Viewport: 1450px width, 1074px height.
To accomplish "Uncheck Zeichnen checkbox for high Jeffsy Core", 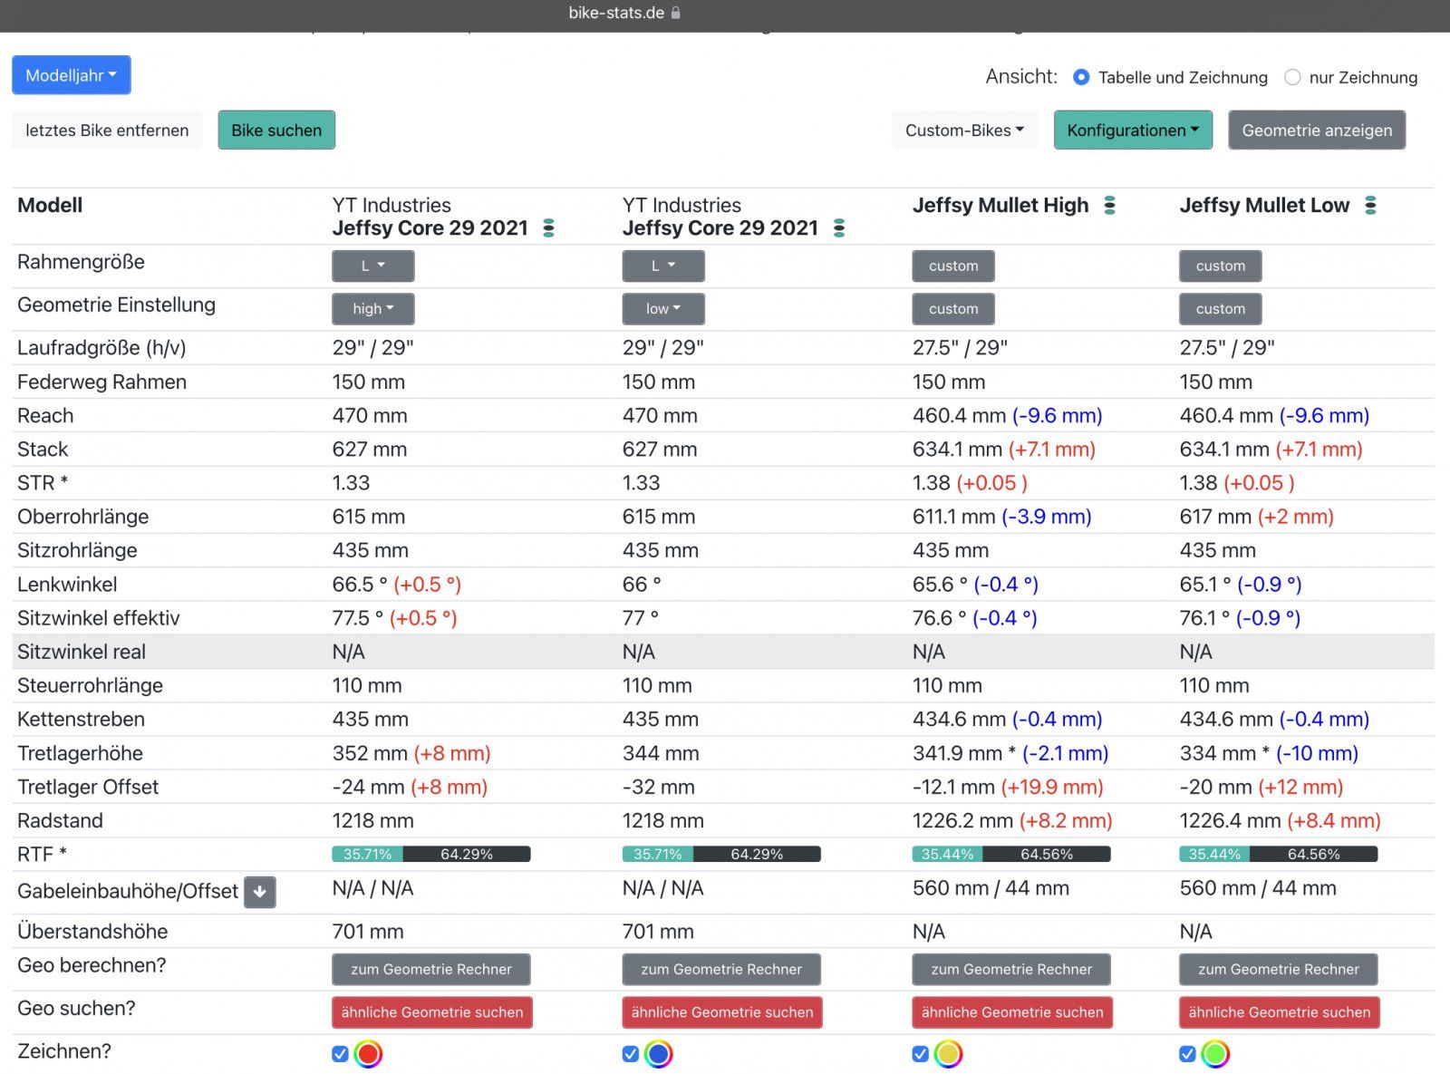I will [x=340, y=1054].
